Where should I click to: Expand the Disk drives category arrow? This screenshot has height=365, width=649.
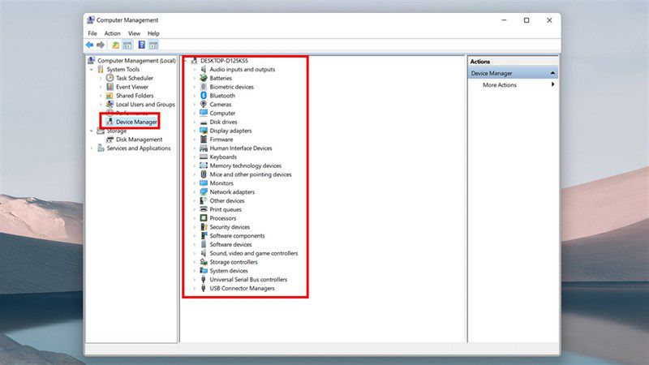(195, 122)
